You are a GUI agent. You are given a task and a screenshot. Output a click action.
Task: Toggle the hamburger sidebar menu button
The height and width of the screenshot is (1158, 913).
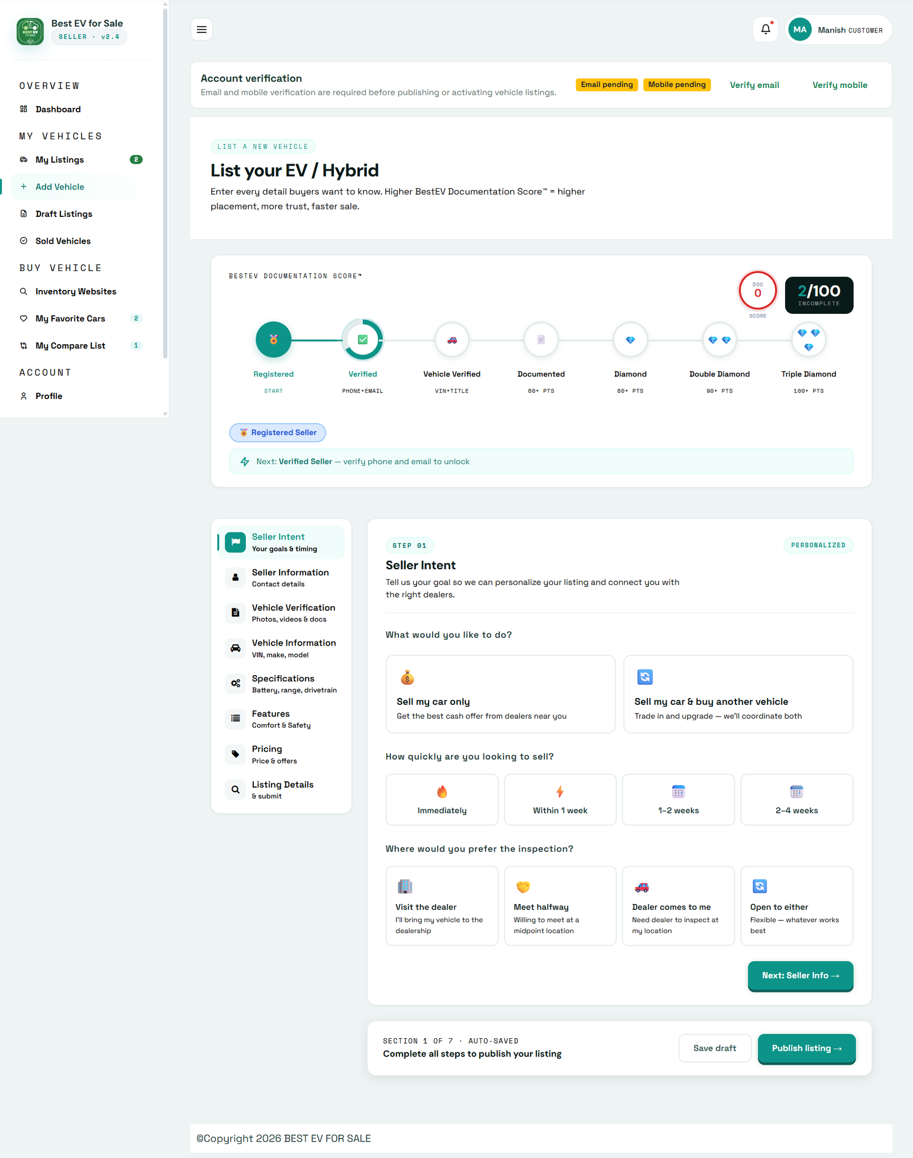click(201, 30)
